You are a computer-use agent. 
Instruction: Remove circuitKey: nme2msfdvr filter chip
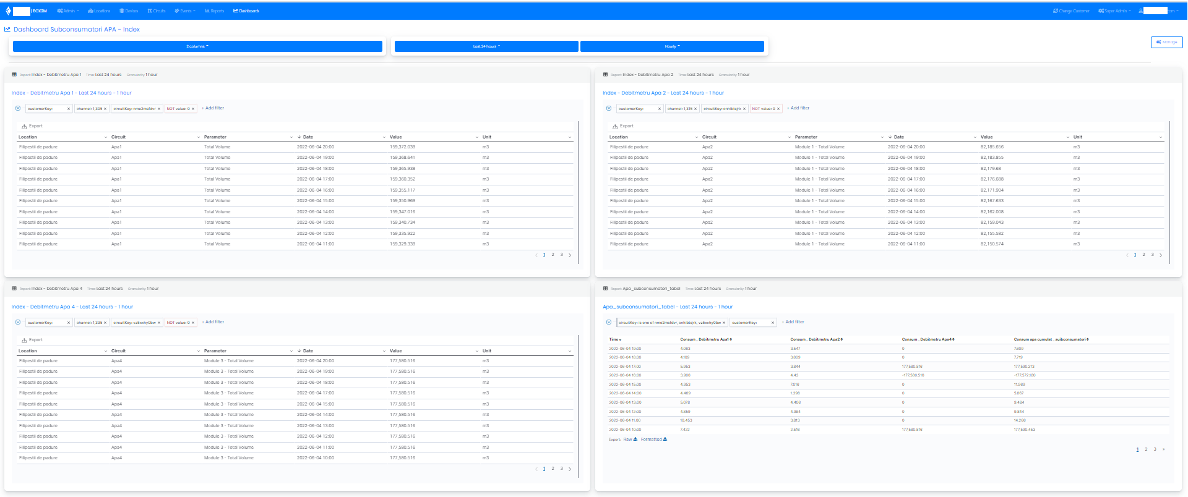click(159, 109)
